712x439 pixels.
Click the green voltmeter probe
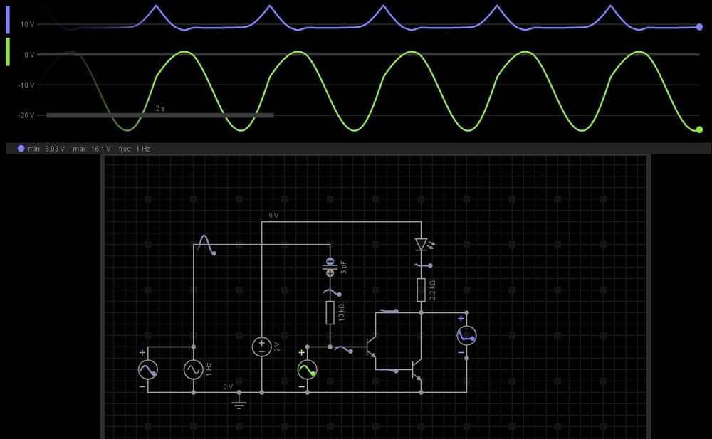[307, 369]
